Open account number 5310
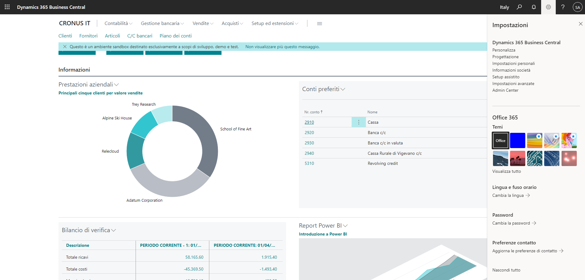Viewport: 585px width, 280px height. pyautogui.click(x=309, y=163)
